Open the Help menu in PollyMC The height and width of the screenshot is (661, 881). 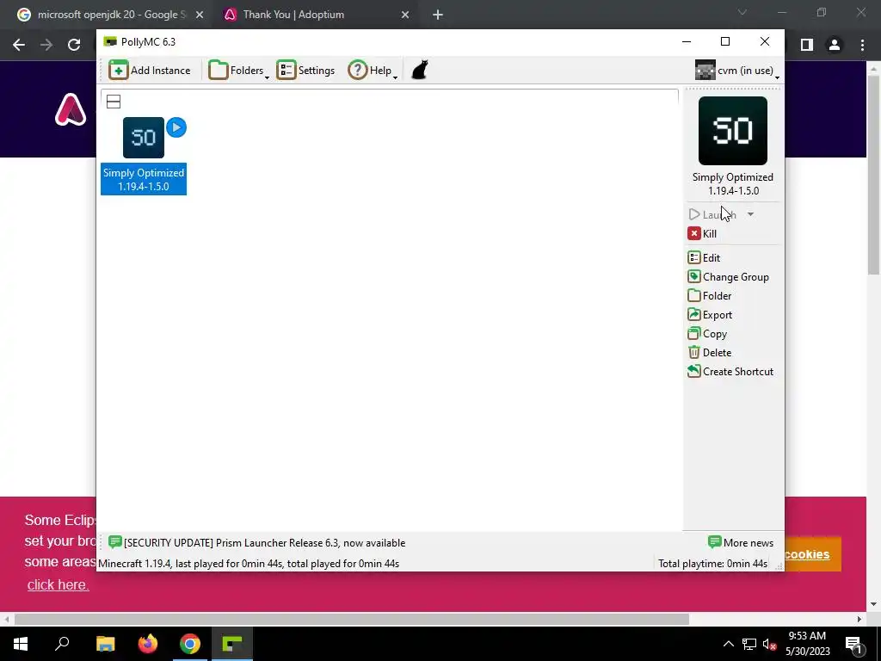click(x=373, y=71)
